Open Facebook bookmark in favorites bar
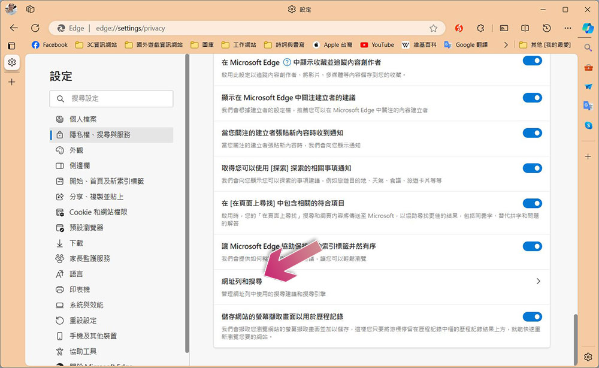Viewport: 599px width, 368px height. pyautogui.click(x=50, y=45)
